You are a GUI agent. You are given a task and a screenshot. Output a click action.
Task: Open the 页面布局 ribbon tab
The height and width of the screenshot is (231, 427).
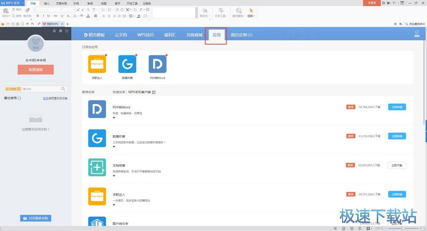62,4
